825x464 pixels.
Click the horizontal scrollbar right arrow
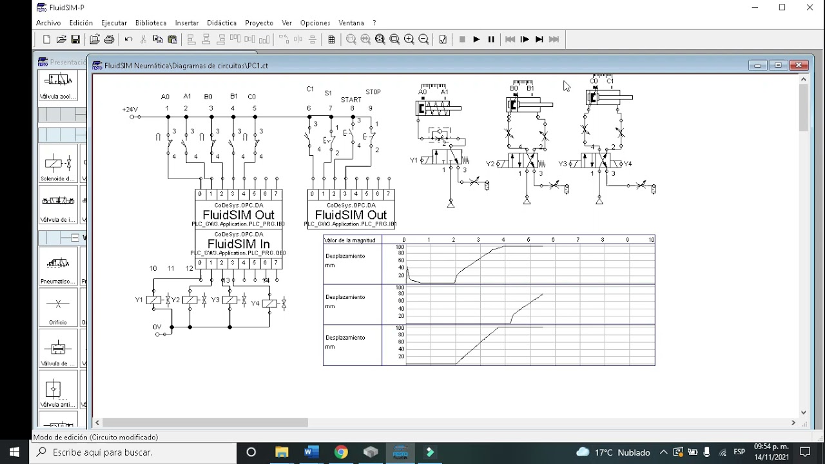793,423
